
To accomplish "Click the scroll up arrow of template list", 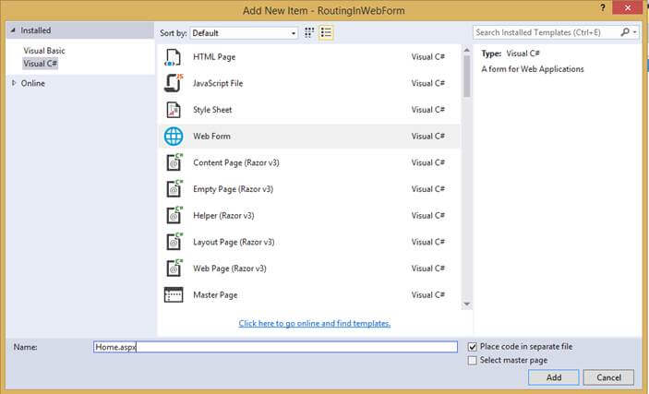I will (x=467, y=50).
